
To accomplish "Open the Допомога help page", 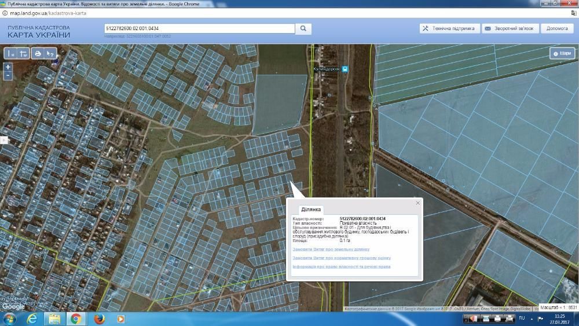I will click(x=557, y=28).
